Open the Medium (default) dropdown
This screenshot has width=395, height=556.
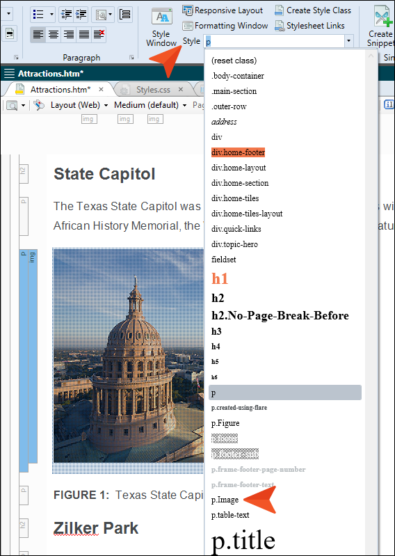[x=150, y=105]
